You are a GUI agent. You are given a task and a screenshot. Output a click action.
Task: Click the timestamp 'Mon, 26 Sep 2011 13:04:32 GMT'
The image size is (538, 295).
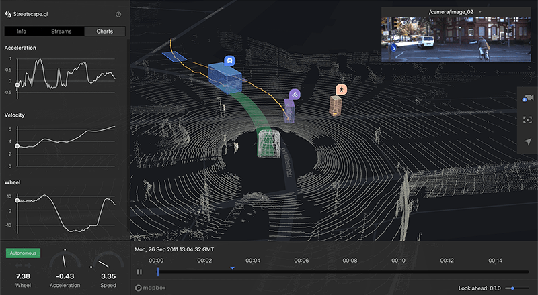click(174, 249)
